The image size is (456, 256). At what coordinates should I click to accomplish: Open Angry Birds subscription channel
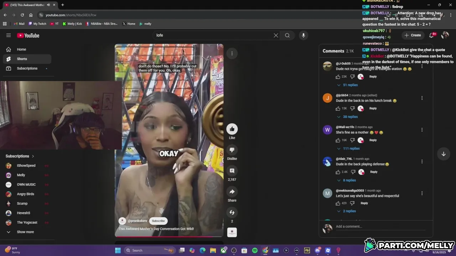click(27, 194)
